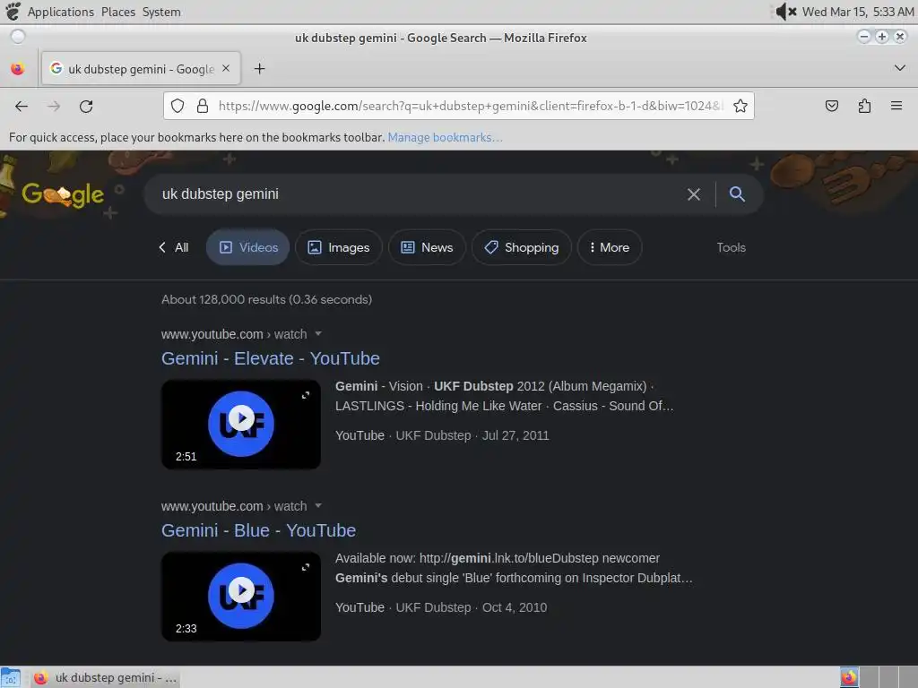Open the Places menu
The width and height of the screenshot is (918, 688).
pos(118,12)
